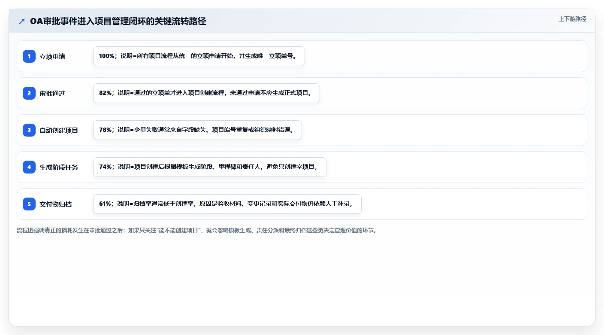
Task: Select the 交付物归档 step label
Action: (56, 204)
